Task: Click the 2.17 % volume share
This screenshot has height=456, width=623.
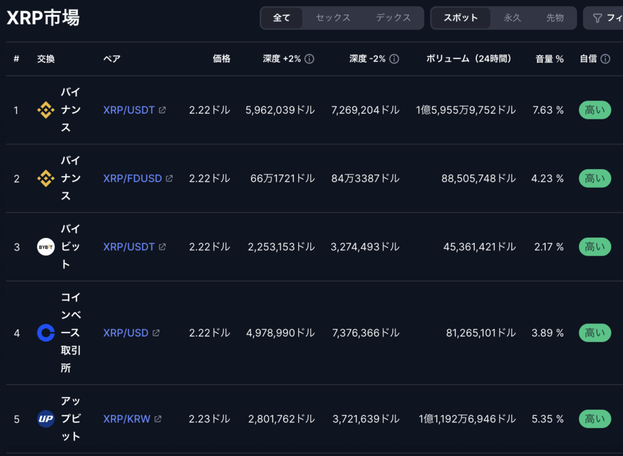Action: (549, 247)
